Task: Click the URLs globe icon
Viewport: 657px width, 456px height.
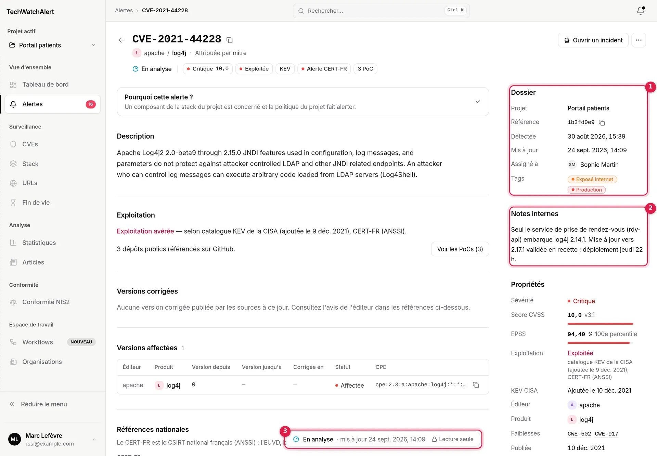Action: 13,183
